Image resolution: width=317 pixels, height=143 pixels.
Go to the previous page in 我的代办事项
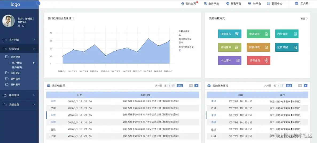tap(300, 85)
